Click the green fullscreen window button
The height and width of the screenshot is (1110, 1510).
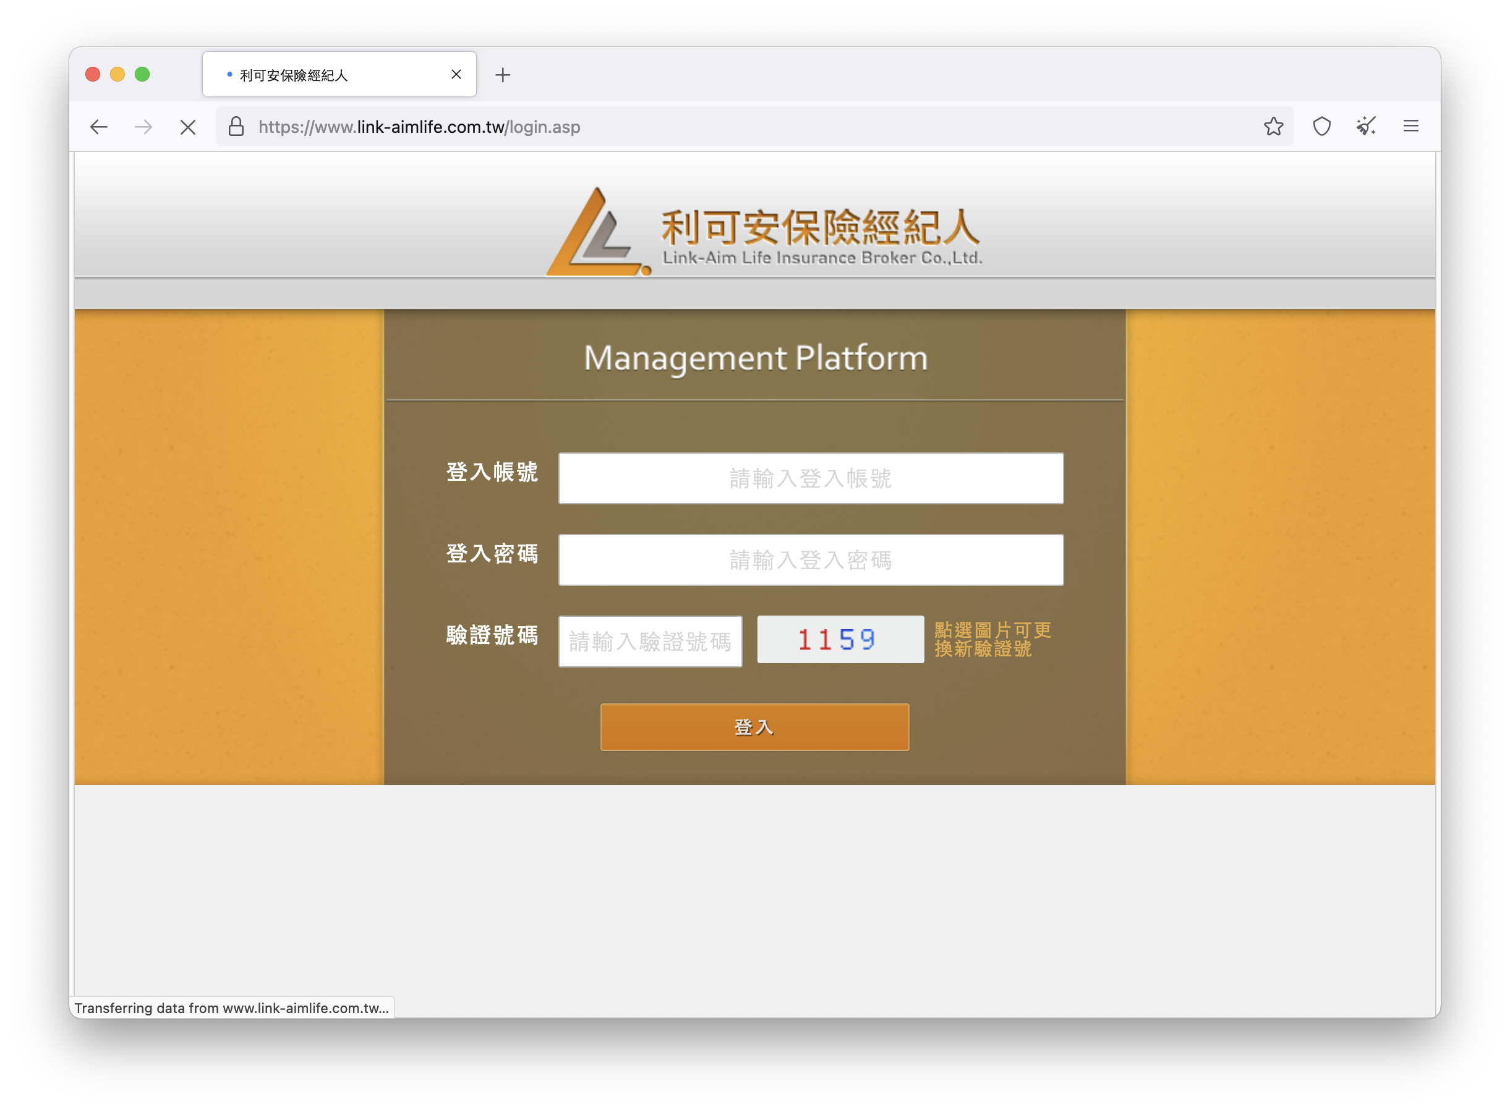click(142, 75)
